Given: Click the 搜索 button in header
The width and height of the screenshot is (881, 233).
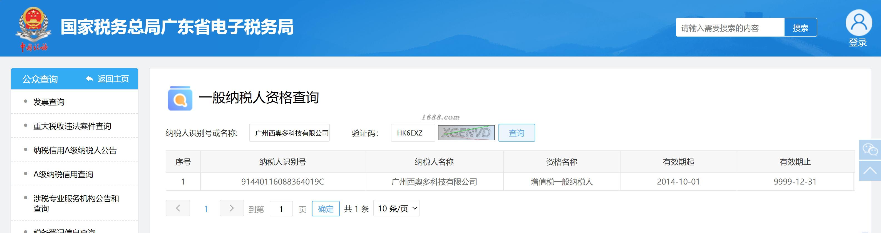Looking at the screenshot, I should coord(800,28).
